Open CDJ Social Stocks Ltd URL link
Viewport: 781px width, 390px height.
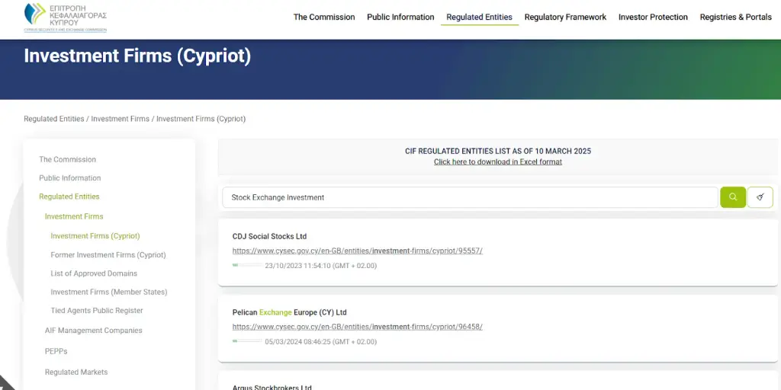pos(357,251)
